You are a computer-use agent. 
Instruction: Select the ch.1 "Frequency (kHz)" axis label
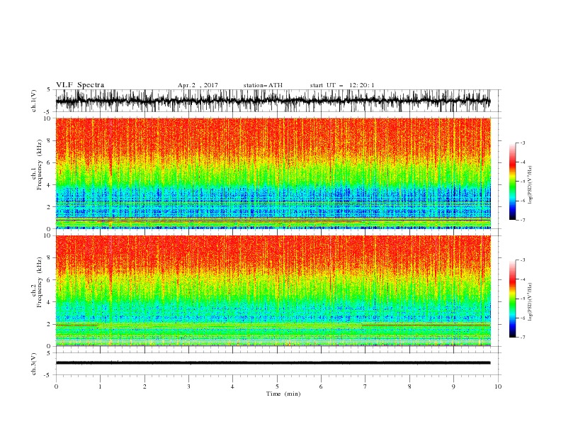[x=40, y=165]
